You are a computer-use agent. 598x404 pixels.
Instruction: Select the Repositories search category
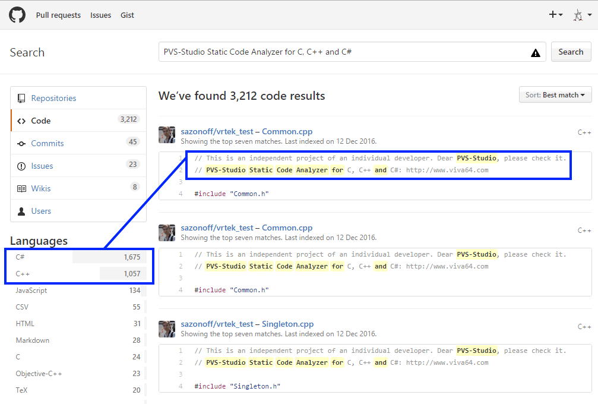tap(78, 98)
